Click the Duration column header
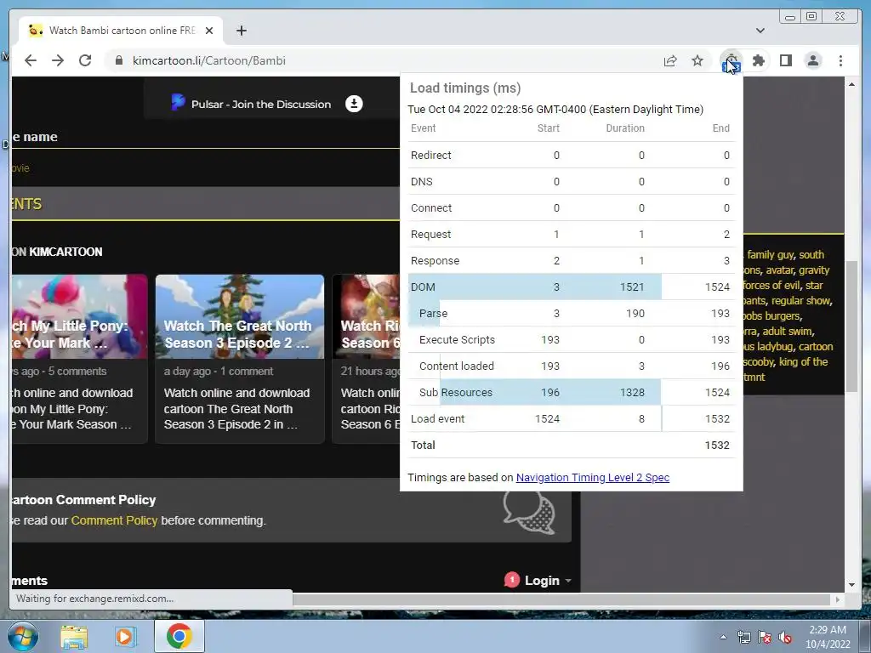This screenshot has height=653, width=871. point(625,128)
